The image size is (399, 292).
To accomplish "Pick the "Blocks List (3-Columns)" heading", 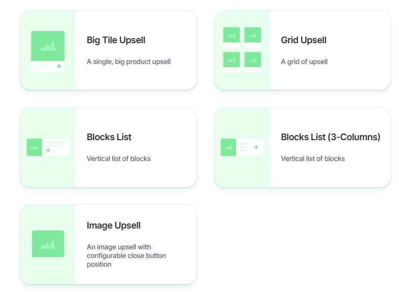I will click(330, 137).
